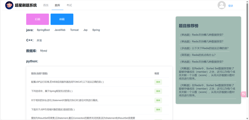Open the Statement对象每次执行 SQL question row
The image size is (249, 120).
coord(99,100)
